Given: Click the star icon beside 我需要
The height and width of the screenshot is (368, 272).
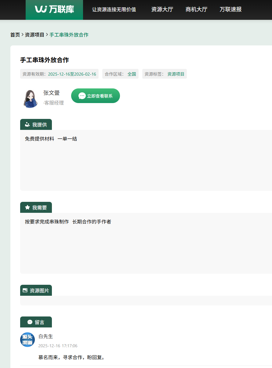Looking at the screenshot, I should point(27,207).
